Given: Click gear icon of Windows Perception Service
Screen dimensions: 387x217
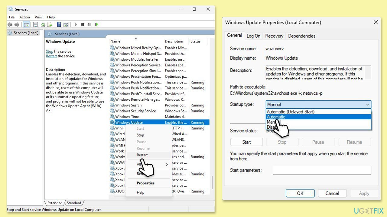Looking at the screenshot, I should [112, 65].
